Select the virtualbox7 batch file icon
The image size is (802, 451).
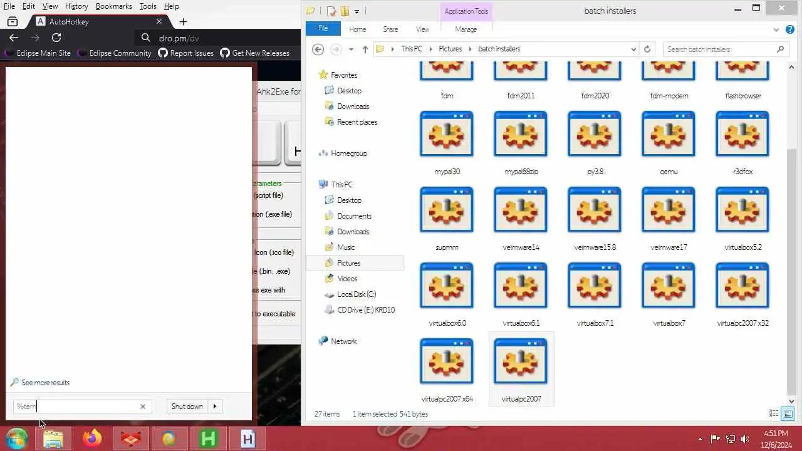pyautogui.click(x=669, y=286)
